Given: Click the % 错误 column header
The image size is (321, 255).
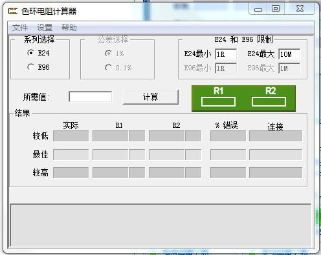Looking at the screenshot, I should pyautogui.click(x=227, y=125).
